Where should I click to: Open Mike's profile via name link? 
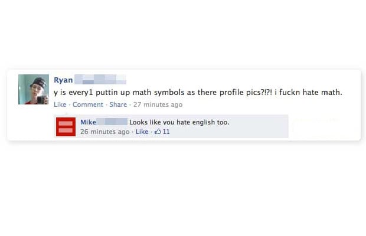click(x=88, y=122)
